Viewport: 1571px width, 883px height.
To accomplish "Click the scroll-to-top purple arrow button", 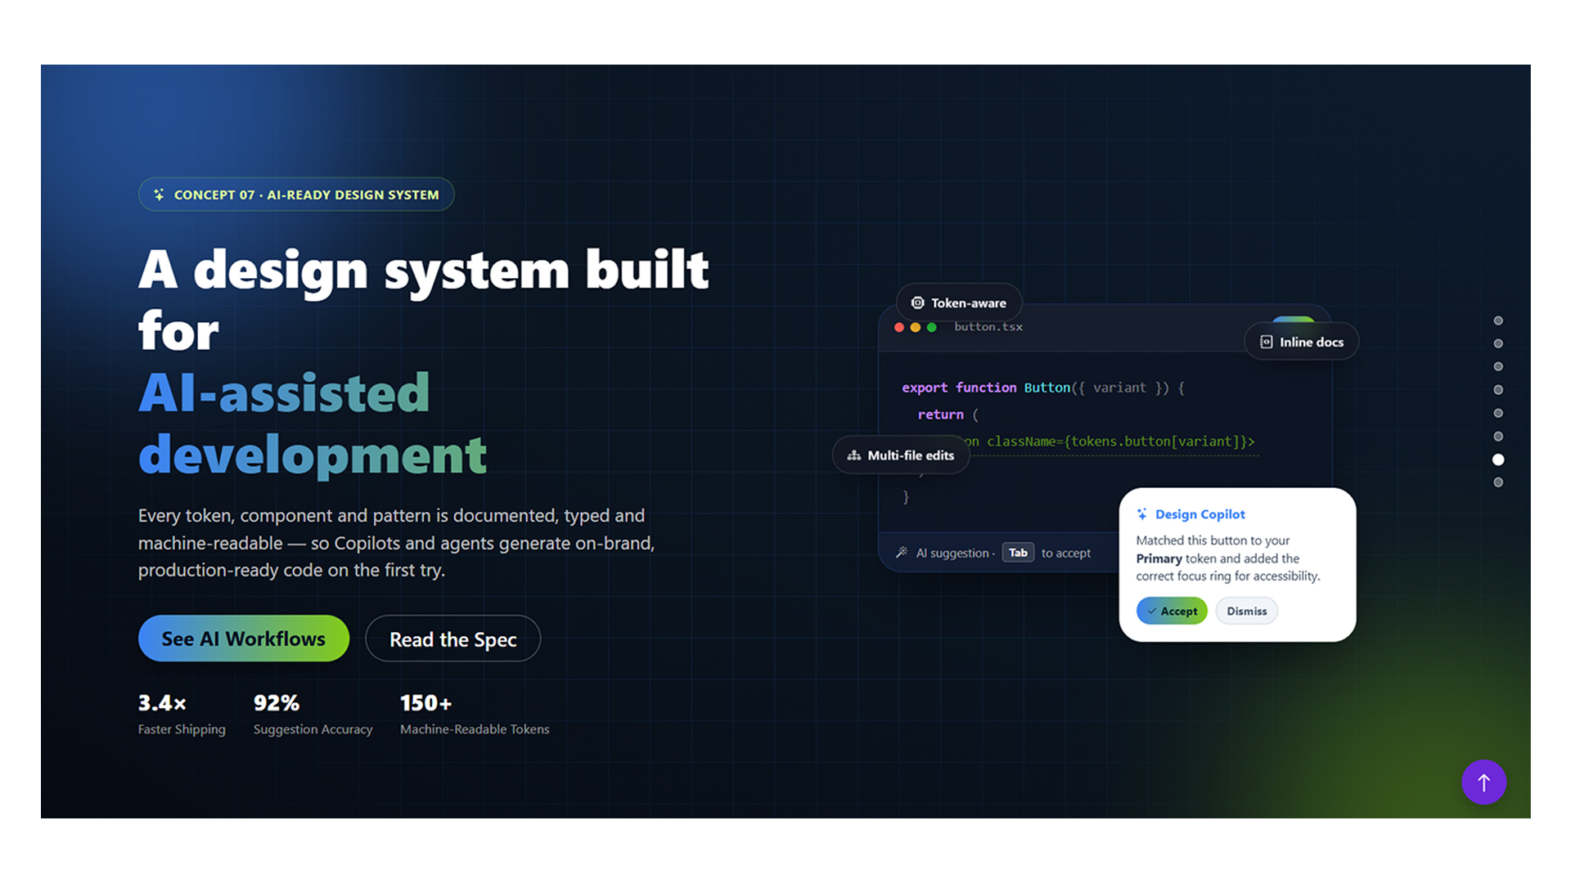I will click(1483, 782).
